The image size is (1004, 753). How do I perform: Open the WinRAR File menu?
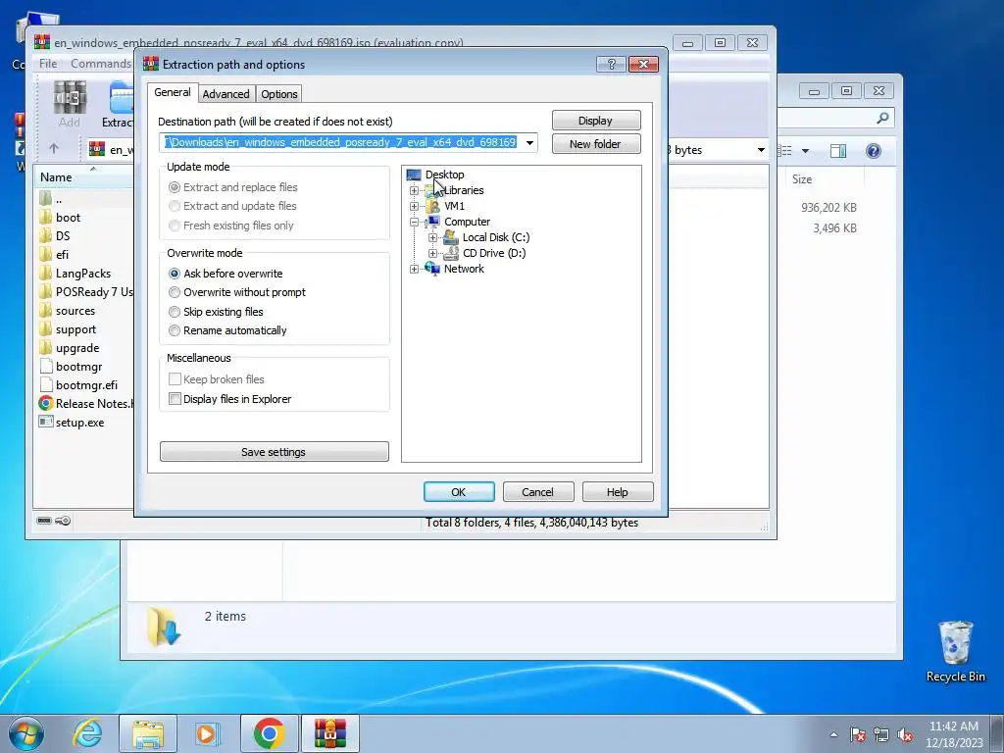click(48, 64)
